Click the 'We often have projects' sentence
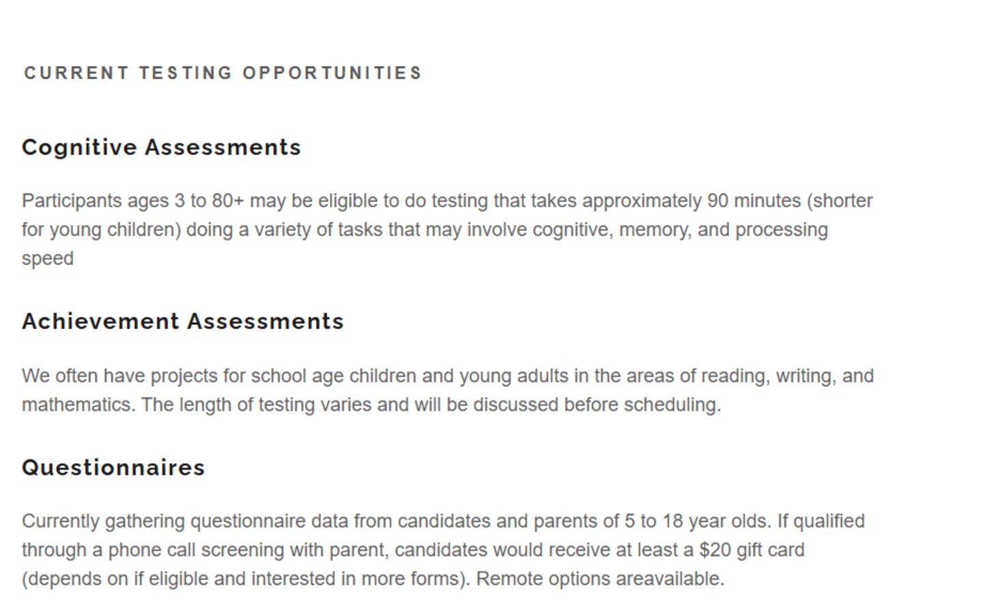The width and height of the screenshot is (983, 614). coord(448,376)
